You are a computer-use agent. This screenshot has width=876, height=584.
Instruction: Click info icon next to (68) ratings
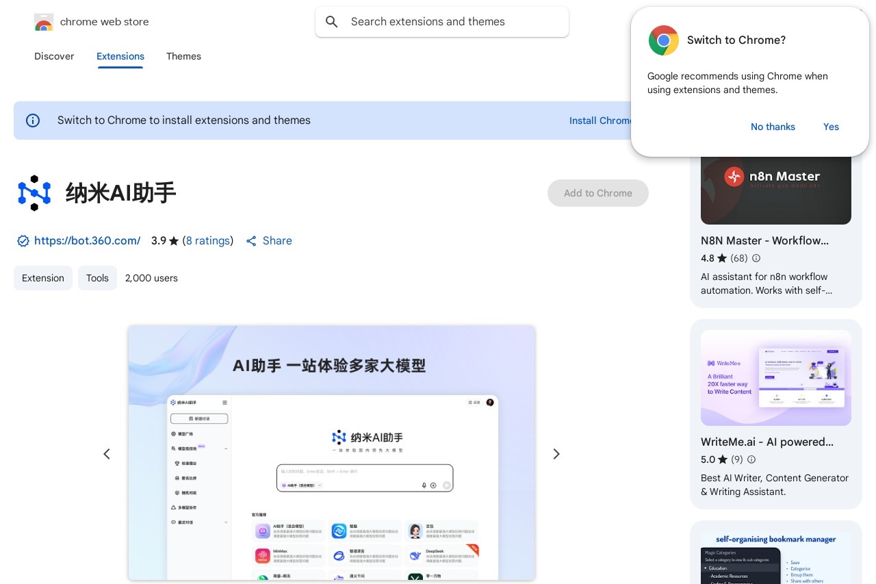point(756,259)
